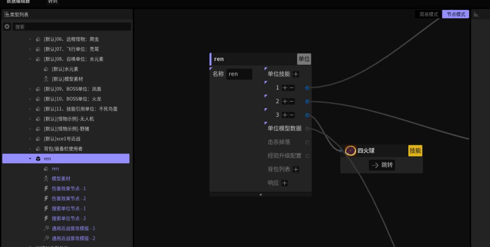
Task: Add a new 单位技能 entry with plus icon
Action: pos(296,74)
